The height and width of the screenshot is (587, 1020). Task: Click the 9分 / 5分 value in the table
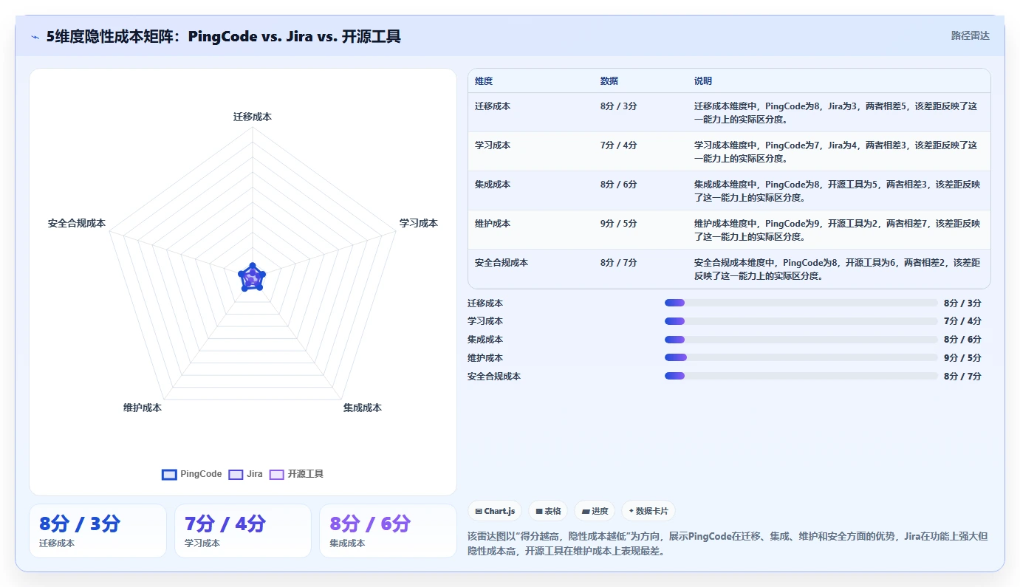point(618,224)
